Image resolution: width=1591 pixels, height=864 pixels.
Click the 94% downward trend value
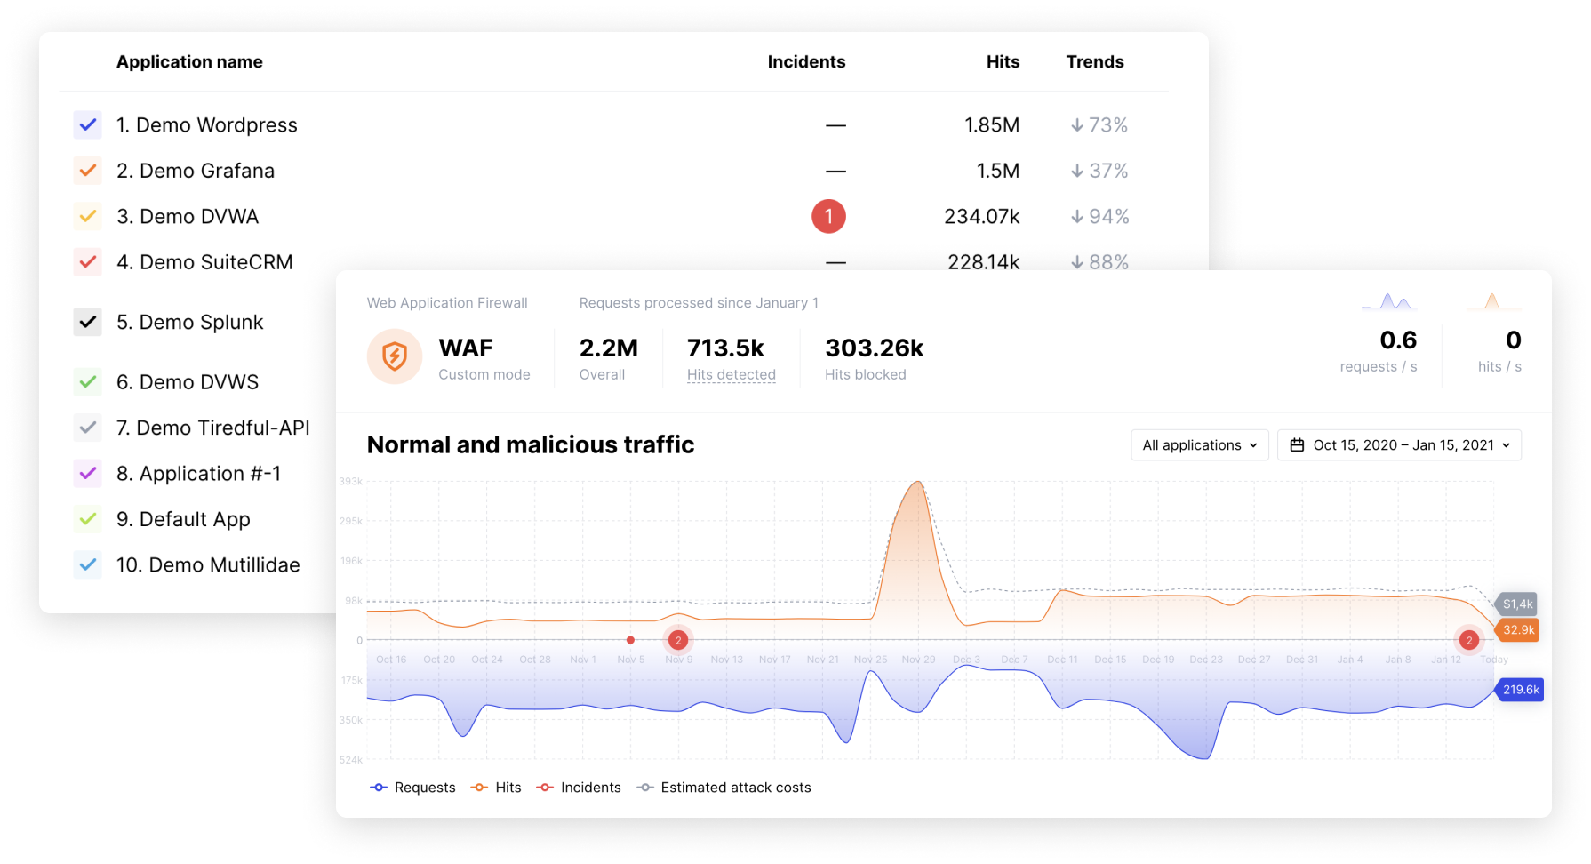(x=1099, y=217)
